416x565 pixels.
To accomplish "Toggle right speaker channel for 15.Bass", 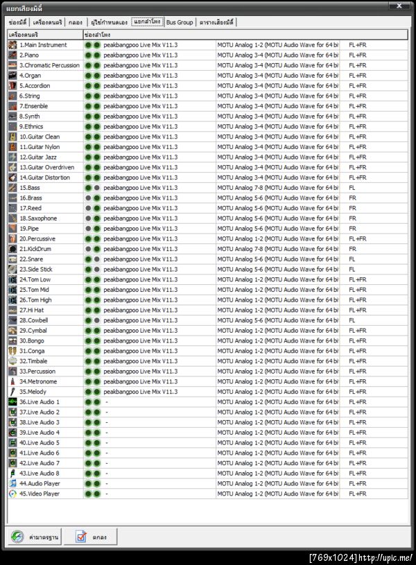I will click(x=96, y=188).
